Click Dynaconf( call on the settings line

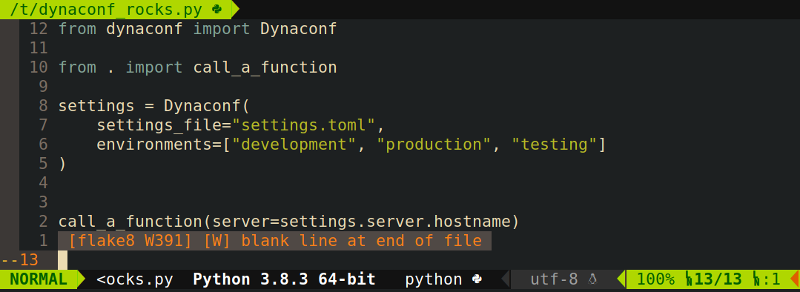tap(207, 106)
